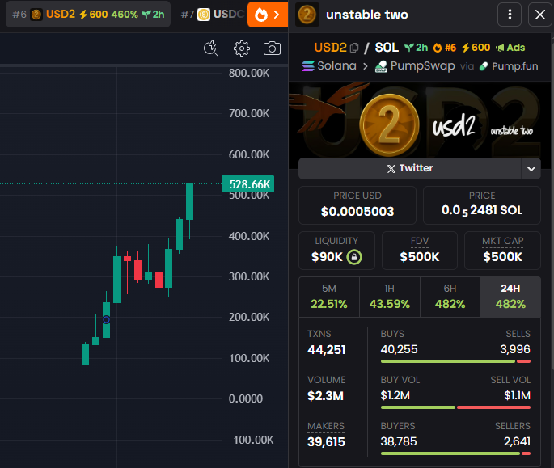Viewport: 554px width, 468px height.
Task: Expand the socials dropdown next to Twitter
Action: (x=531, y=168)
